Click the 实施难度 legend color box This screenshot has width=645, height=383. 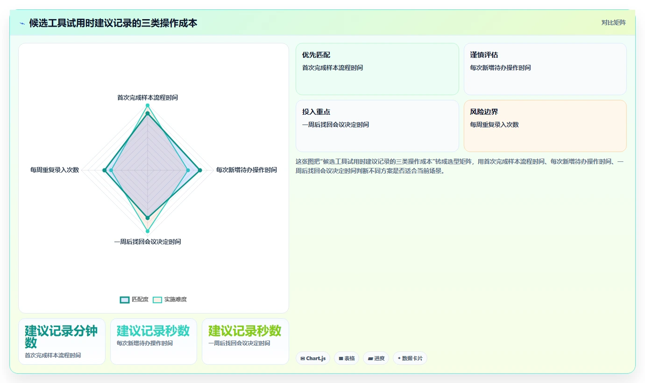[157, 299]
